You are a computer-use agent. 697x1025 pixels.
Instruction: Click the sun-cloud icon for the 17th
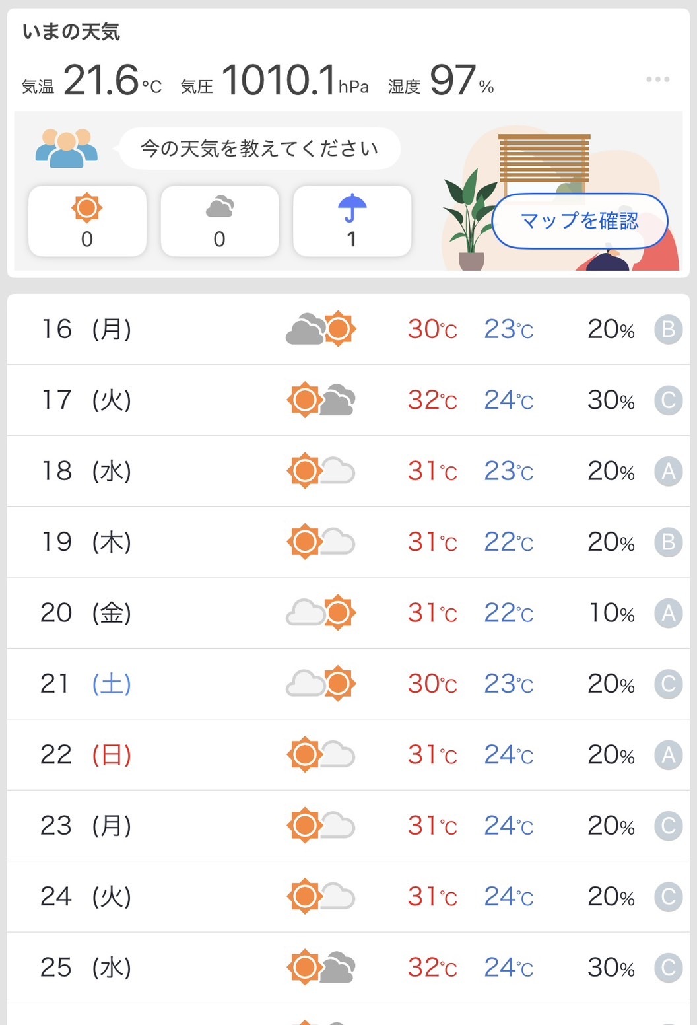tap(321, 400)
